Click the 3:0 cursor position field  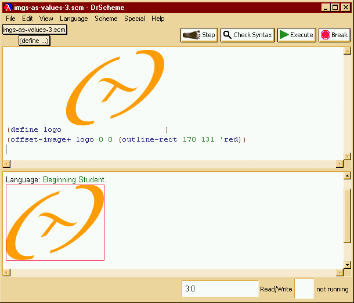(220, 288)
